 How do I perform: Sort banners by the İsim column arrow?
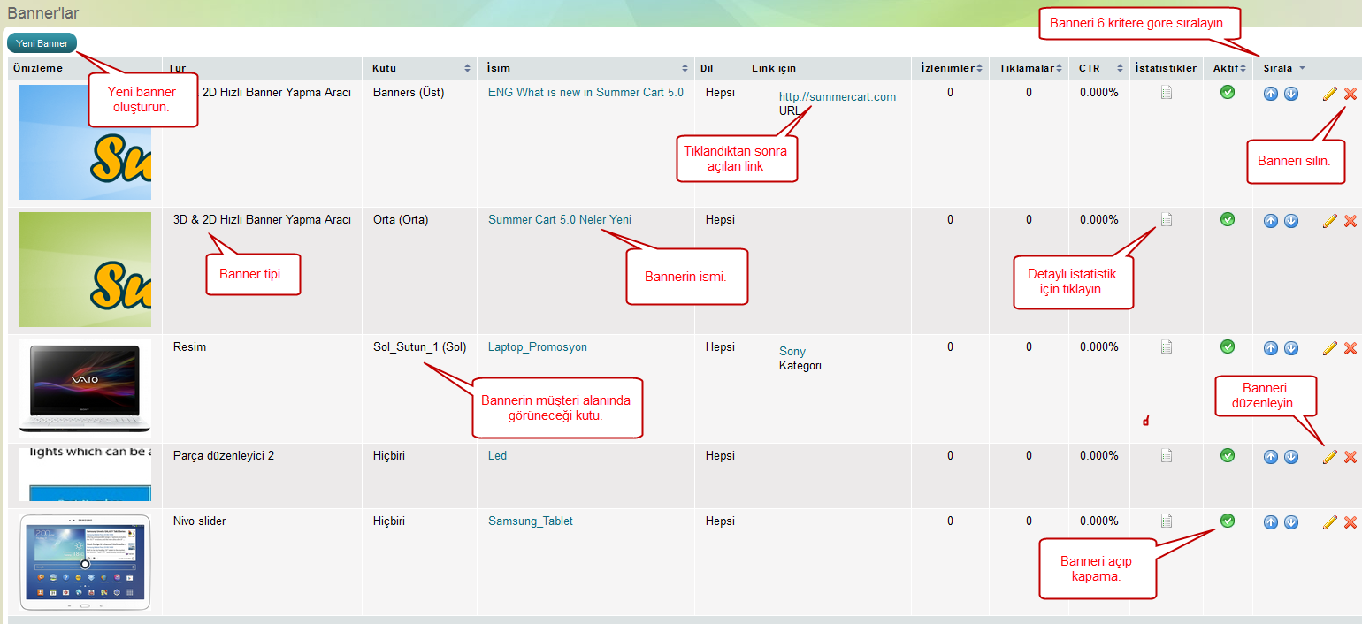click(x=685, y=68)
